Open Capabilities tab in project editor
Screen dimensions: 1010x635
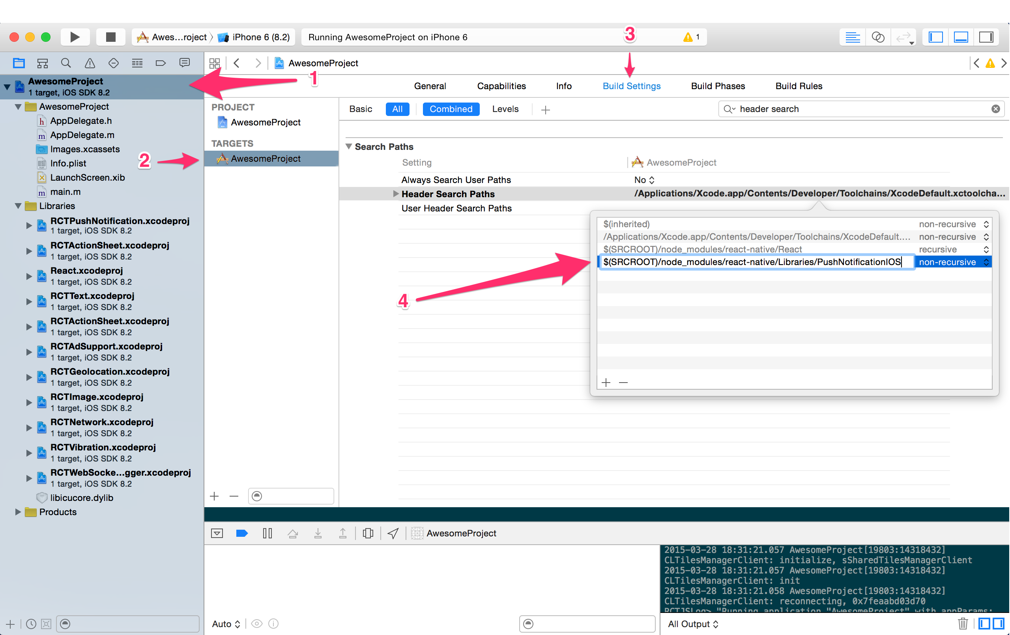click(x=501, y=86)
